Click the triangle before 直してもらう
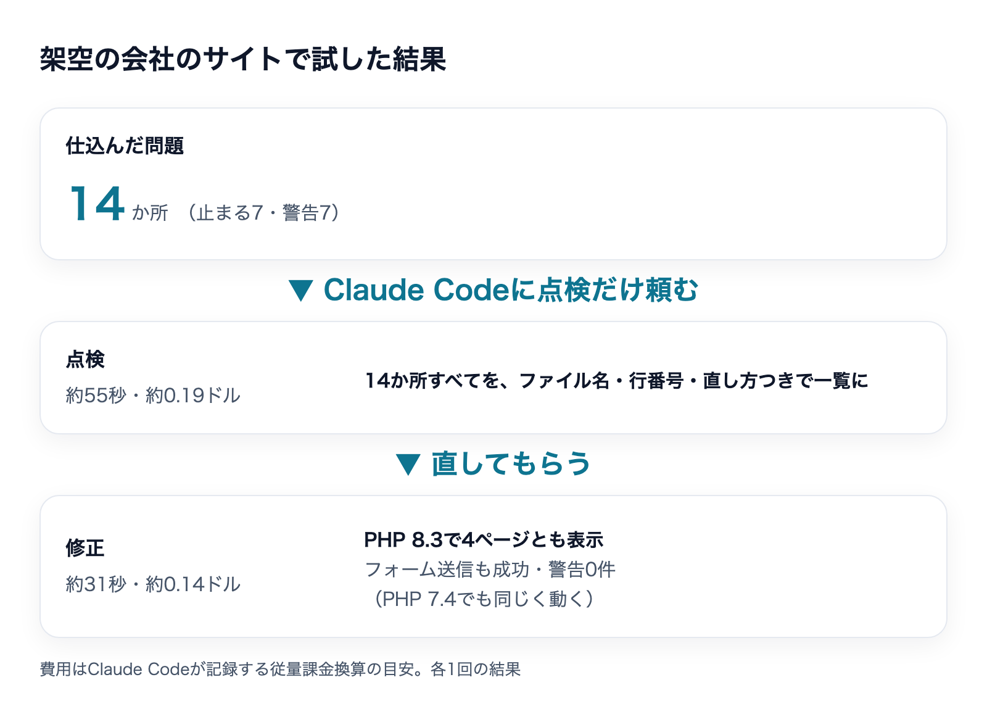987x722 pixels. [408, 464]
